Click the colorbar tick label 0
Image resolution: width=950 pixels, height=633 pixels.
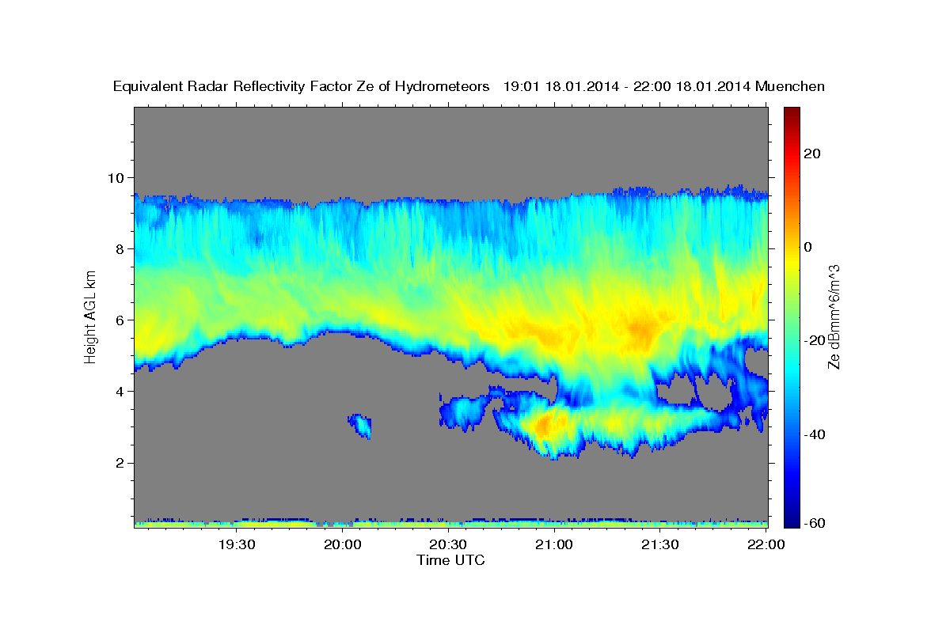pos(808,247)
